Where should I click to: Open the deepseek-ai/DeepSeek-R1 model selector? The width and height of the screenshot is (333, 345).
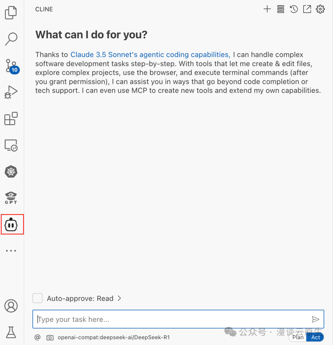[114, 337]
